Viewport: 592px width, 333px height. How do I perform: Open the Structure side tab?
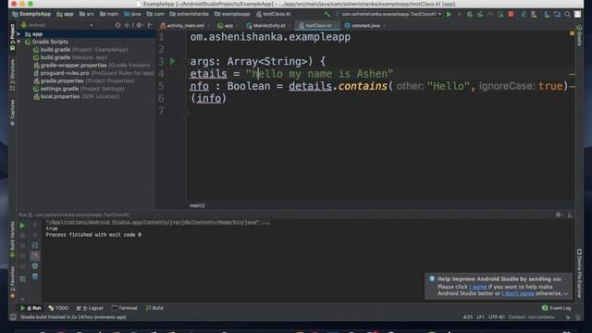12,75
